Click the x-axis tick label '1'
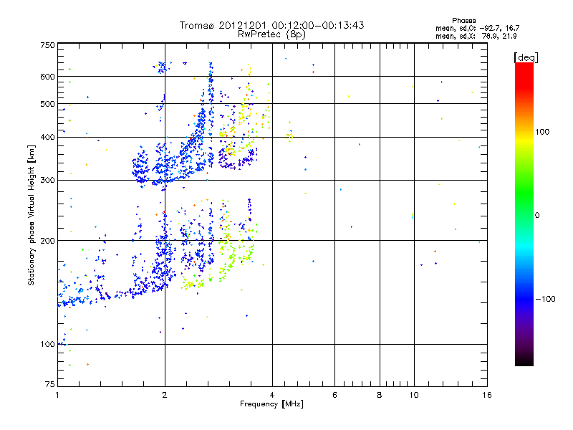573x430 pixels. click(57, 395)
